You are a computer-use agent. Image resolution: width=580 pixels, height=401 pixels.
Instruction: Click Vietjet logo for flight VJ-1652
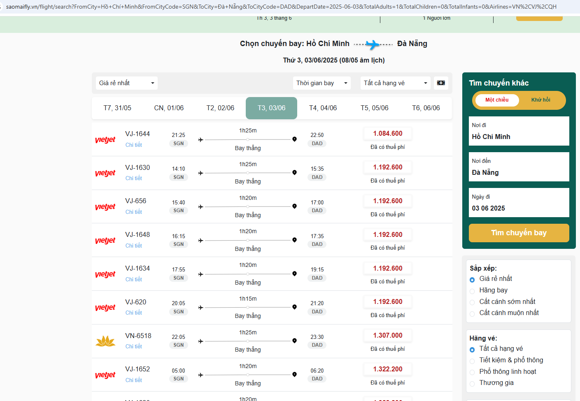click(105, 375)
